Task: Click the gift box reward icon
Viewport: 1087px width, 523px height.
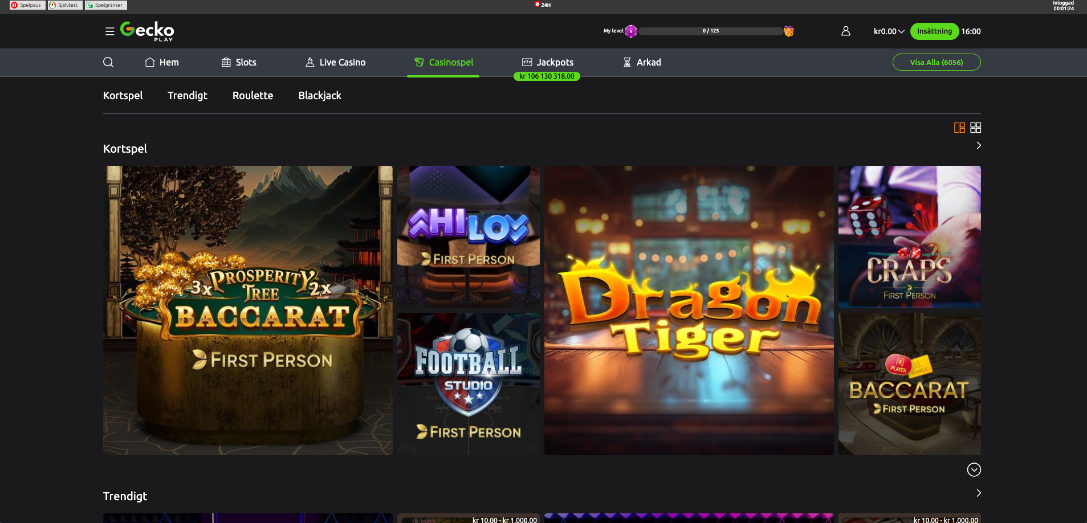Action: pos(788,31)
